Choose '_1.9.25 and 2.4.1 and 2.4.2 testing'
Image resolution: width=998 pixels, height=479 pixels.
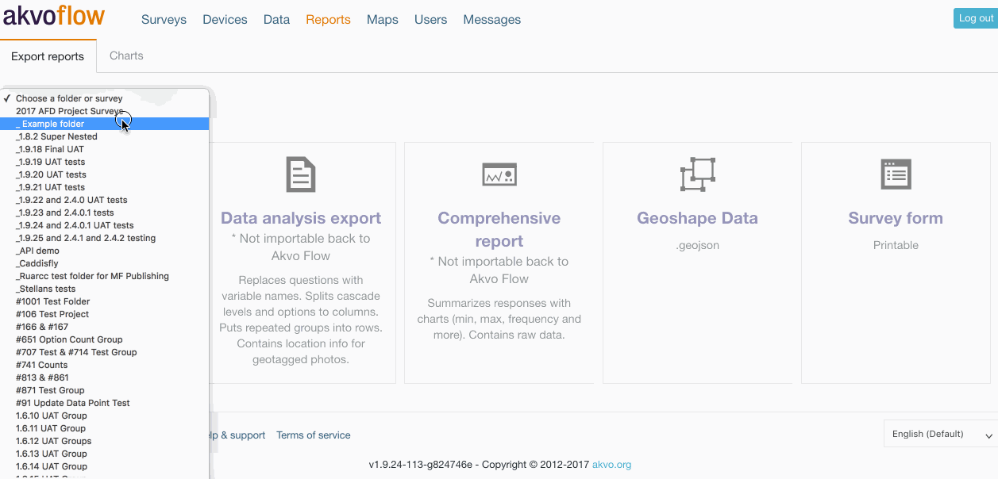point(105,238)
